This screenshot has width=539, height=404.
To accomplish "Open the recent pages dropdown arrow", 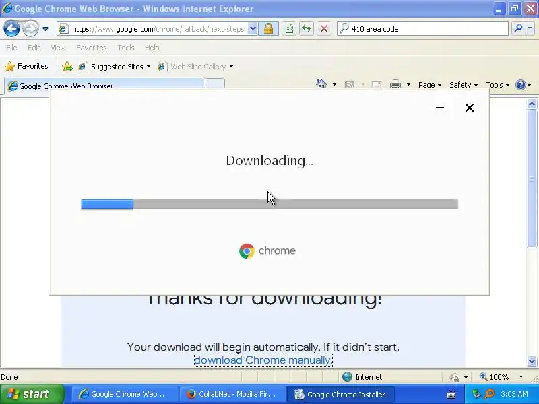I will [x=45, y=29].
